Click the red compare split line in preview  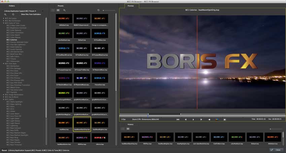[197, 62]
